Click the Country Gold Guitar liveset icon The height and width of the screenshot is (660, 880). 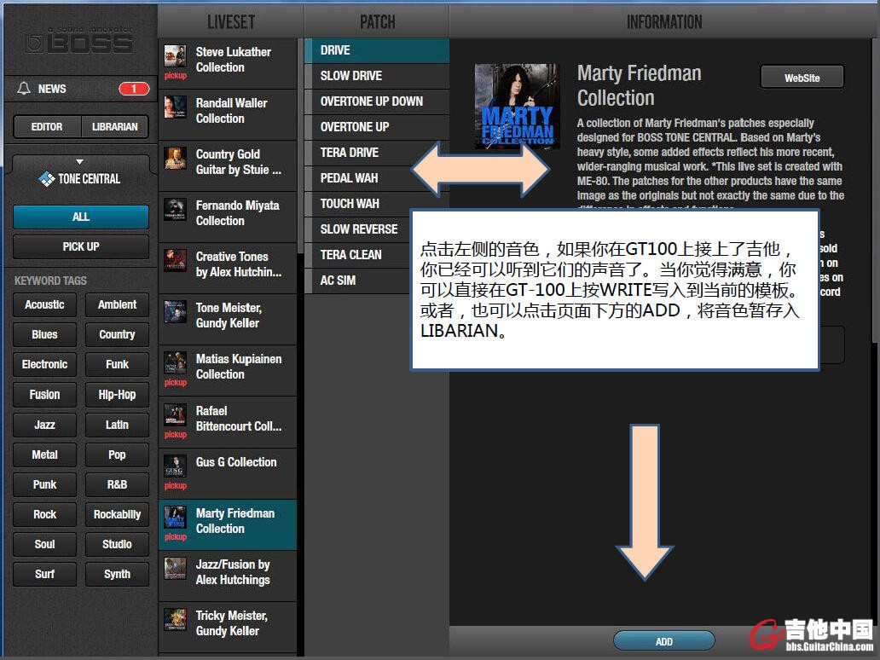pyautogui.click(x=175, y=159)
